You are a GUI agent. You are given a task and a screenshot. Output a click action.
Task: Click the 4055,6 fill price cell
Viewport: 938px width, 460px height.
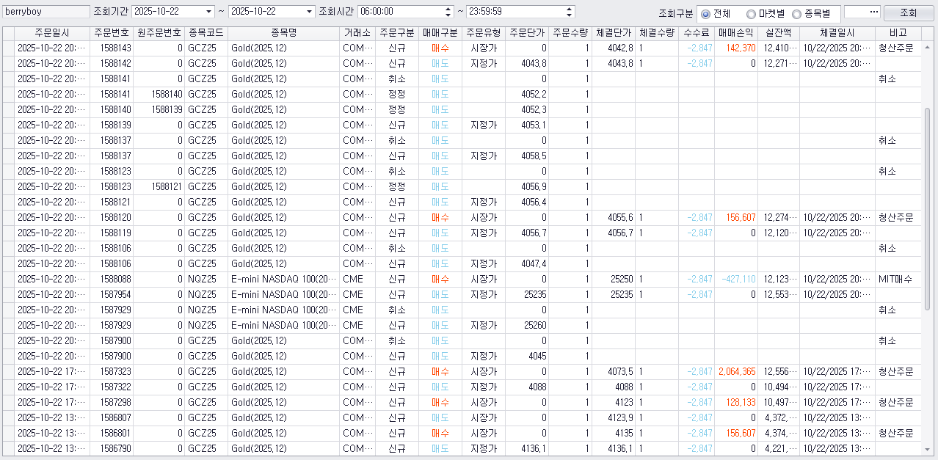click(614, 217)
